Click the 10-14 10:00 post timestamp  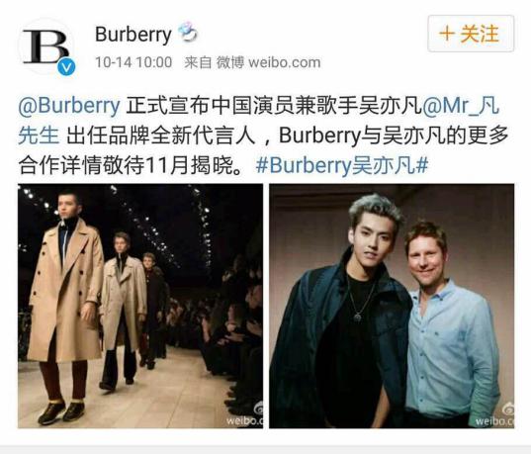point(133,62)
